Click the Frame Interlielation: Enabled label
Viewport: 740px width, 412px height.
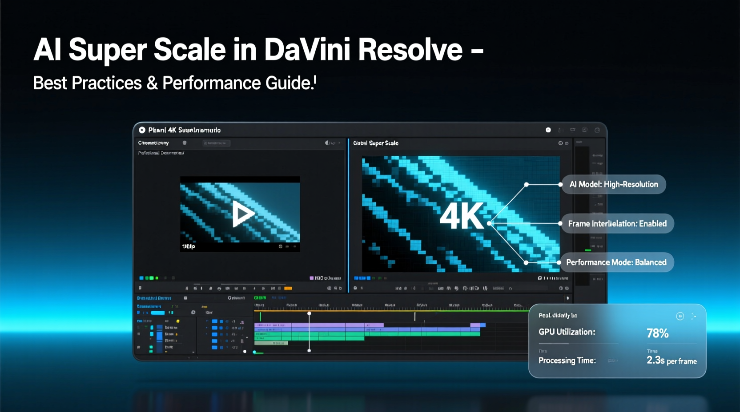click(617, 223)
